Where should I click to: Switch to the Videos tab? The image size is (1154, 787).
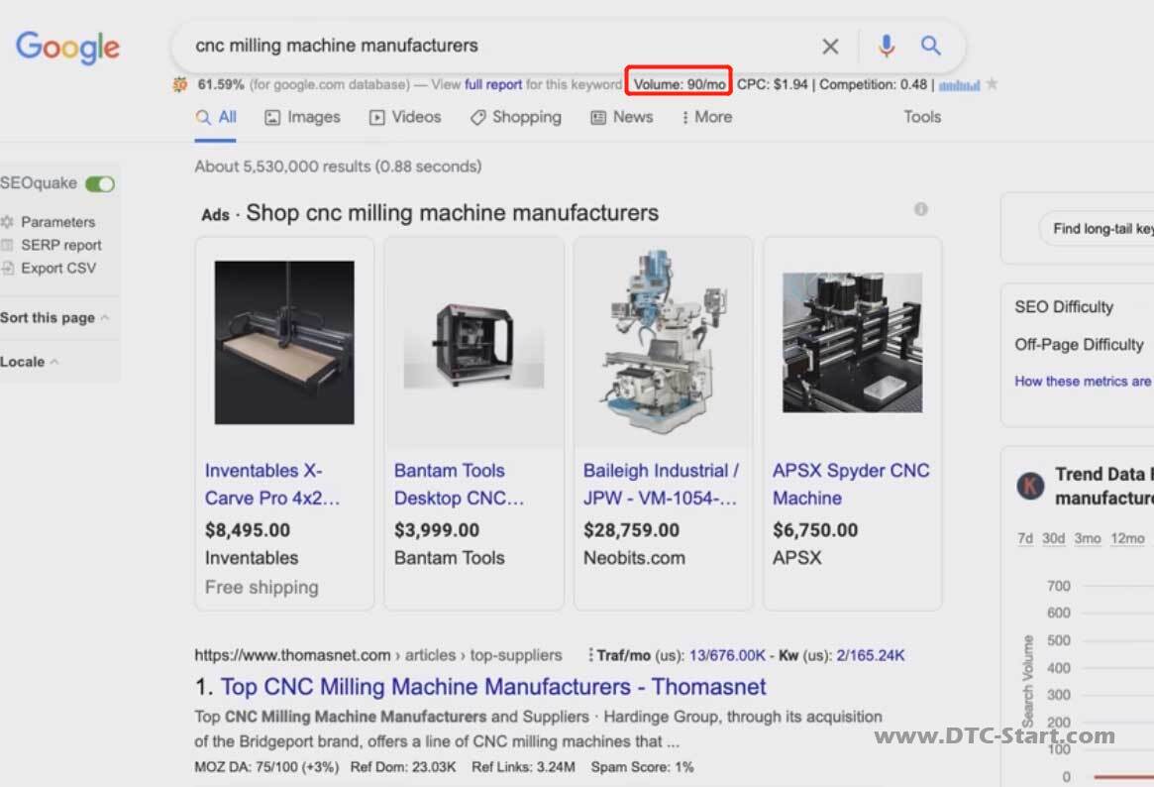tap(405, 117)
